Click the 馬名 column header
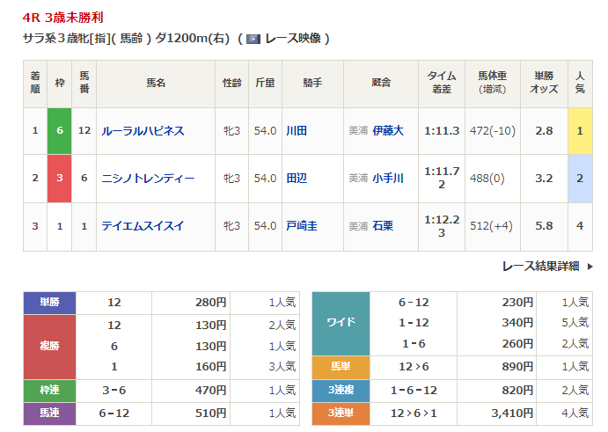Screen dimensions: 608x432 click(156, 84)
